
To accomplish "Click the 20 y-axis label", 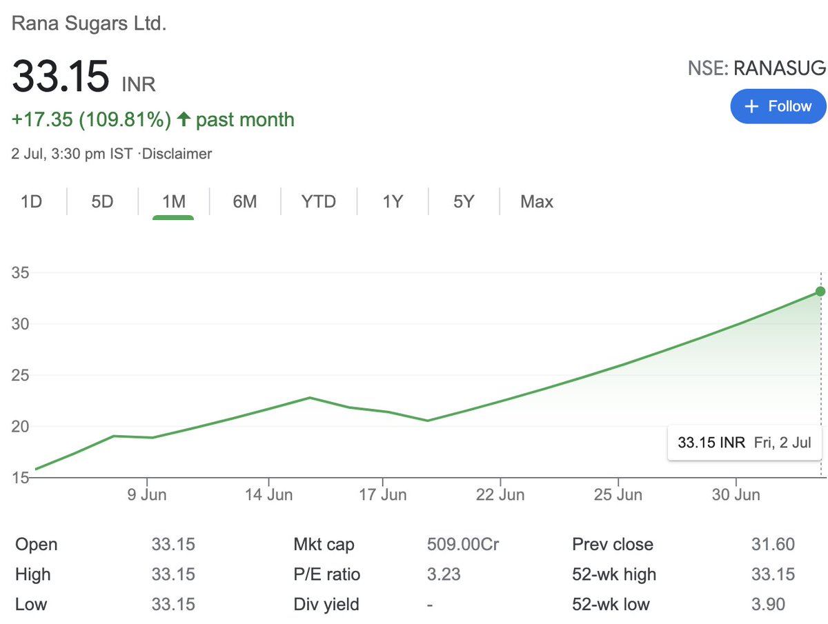I will (20, 427).
